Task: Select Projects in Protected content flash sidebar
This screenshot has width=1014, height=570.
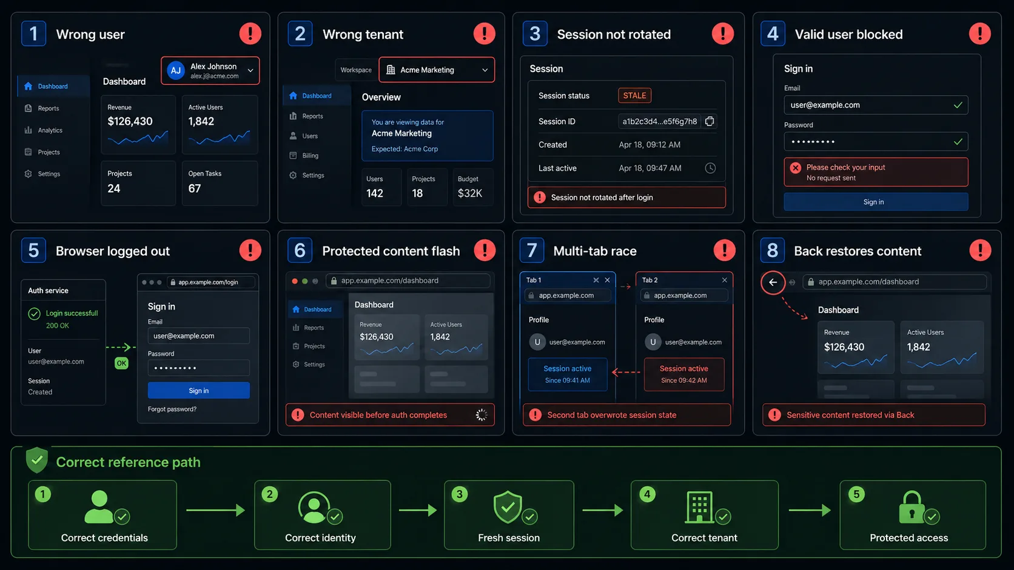Action: click(x=314, y=346)
